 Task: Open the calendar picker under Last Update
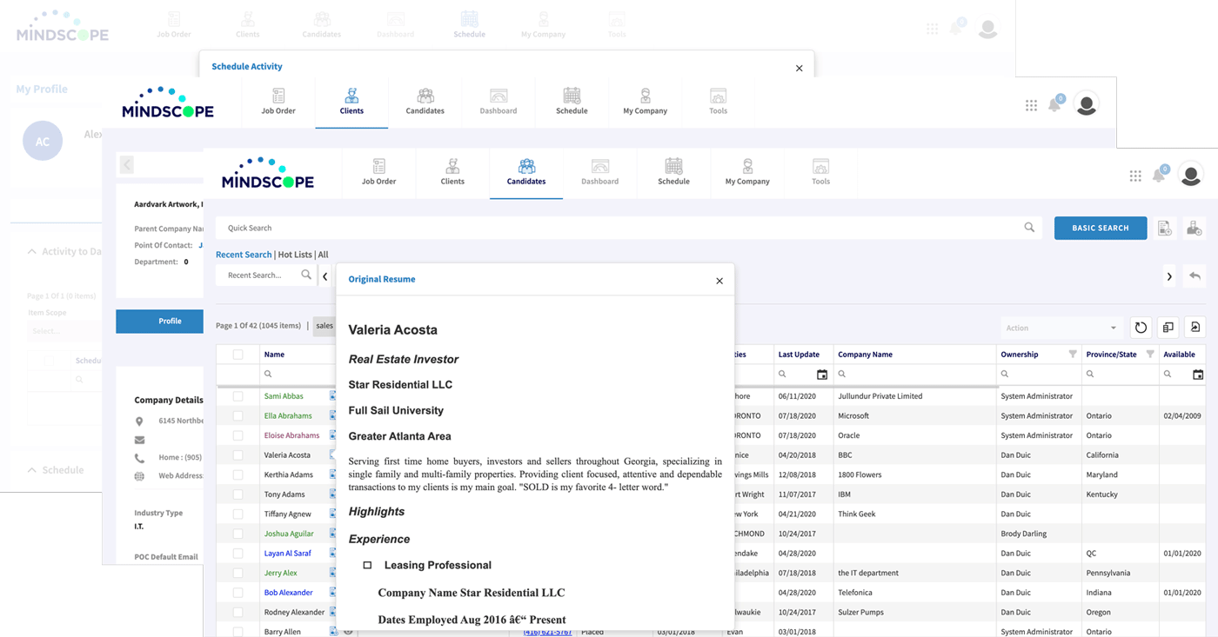tap(821, 375)
